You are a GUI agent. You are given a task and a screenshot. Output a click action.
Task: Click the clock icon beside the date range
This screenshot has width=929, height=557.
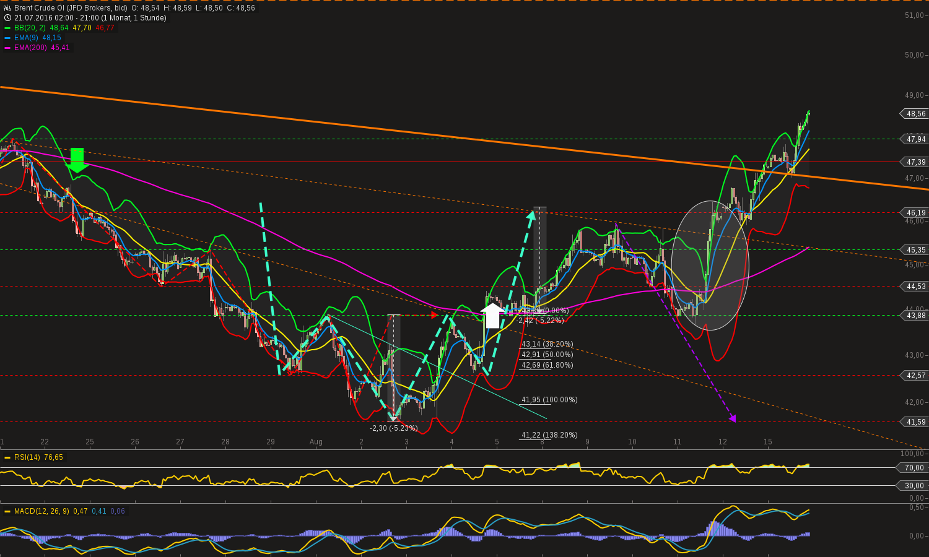pos(7,18)
